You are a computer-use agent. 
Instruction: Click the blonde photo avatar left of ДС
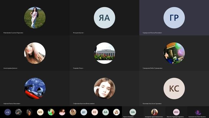pyautogui.click(x=73, y=112)
